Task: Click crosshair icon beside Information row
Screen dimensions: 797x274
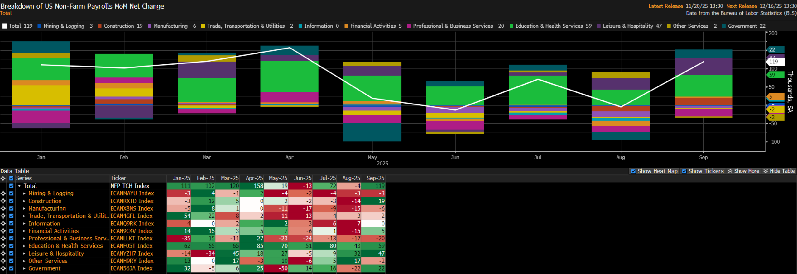Action: [3, 223]
